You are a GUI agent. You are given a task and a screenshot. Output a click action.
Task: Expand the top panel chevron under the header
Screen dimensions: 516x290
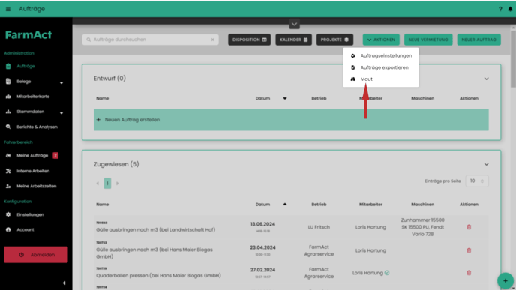pyautogui.click(x=294, y=24)
